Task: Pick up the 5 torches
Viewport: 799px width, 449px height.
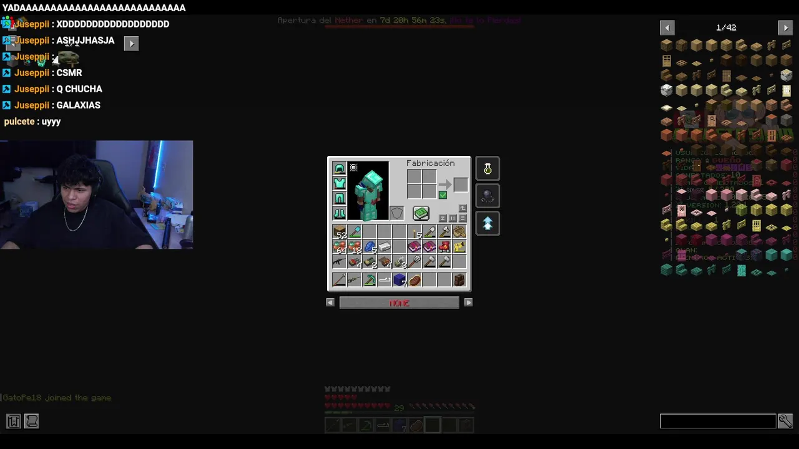Action: click(x=414, y=232)
